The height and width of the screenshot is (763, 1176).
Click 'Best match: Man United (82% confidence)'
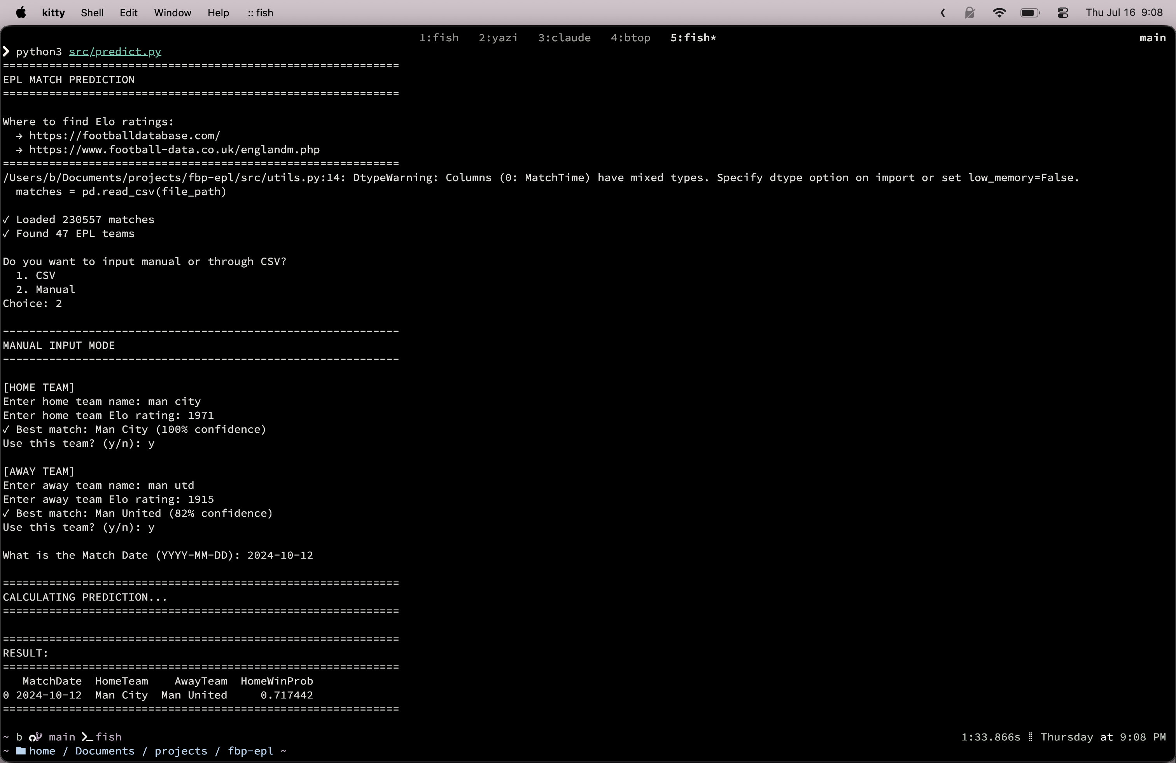[x=138, y=513]
